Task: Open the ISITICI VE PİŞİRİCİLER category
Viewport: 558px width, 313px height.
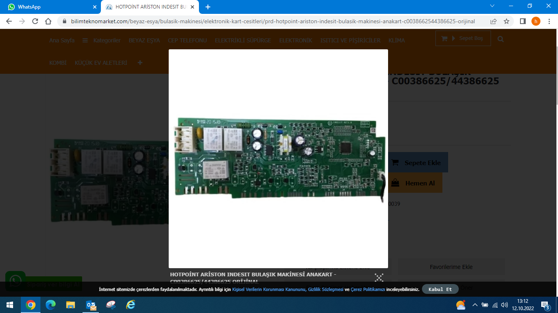Action: (x=350, y=40)
